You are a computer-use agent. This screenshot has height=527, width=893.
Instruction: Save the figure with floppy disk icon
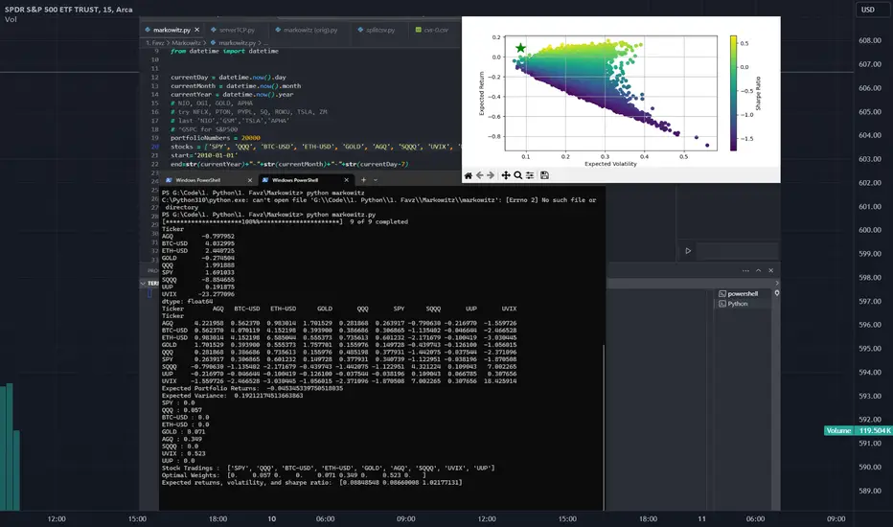[x=544, y=175]
